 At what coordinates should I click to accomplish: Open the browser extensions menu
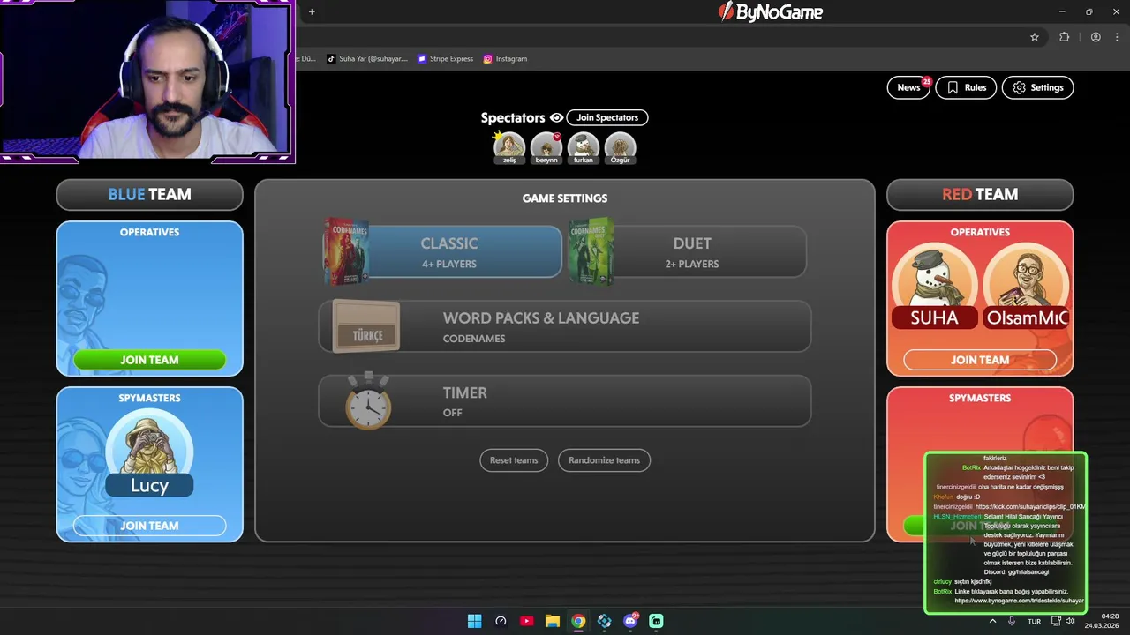pos(1064,37)
